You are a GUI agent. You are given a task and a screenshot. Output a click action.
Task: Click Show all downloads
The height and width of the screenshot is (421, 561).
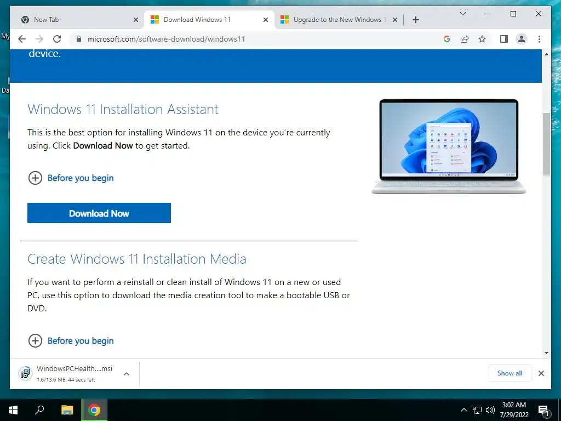pos(510,373)
